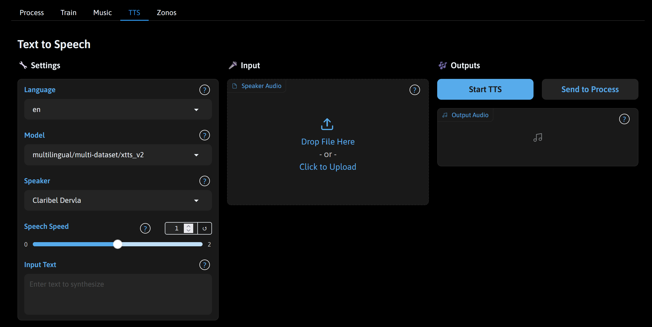Open the help tooltip for Input Text

coord(205,265)
